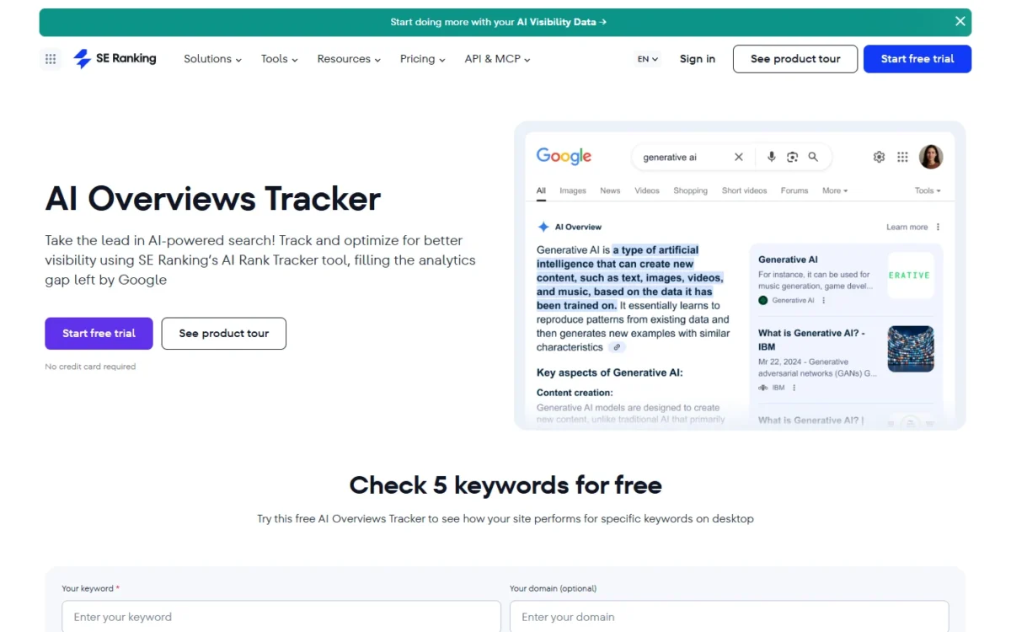
Task: Click 'No credit card required' text
Action: pyautogui.click(x=90, y=367)
